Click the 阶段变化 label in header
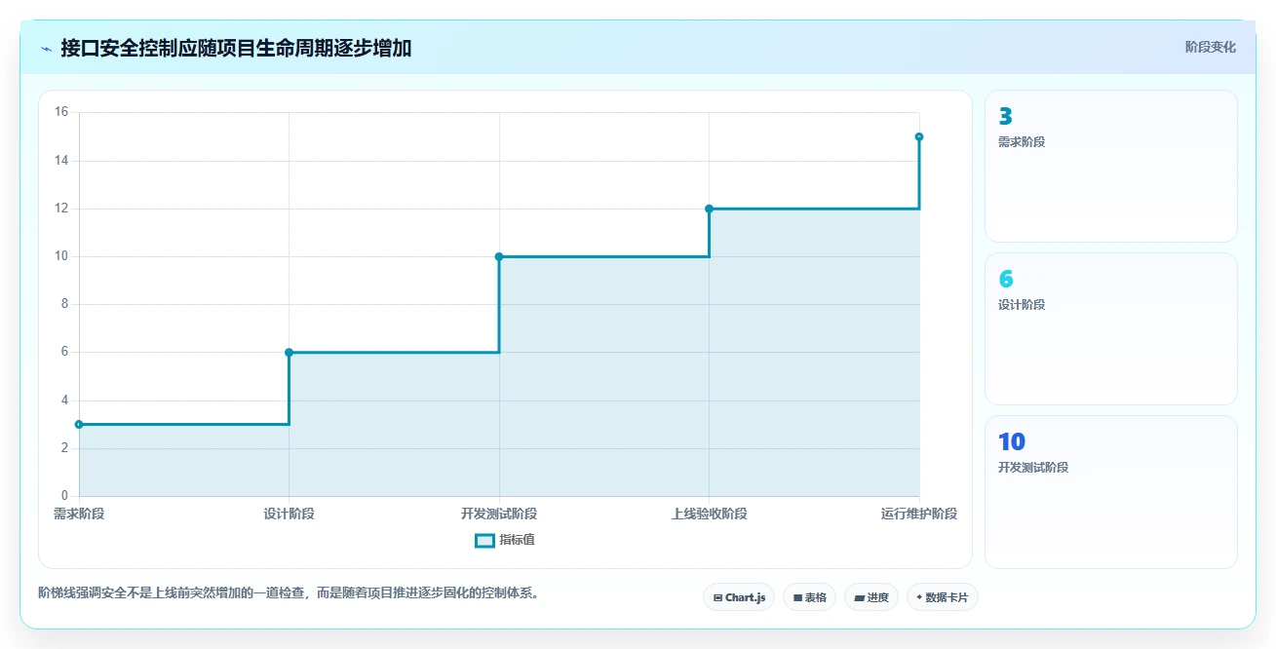 click(1211, 47)
